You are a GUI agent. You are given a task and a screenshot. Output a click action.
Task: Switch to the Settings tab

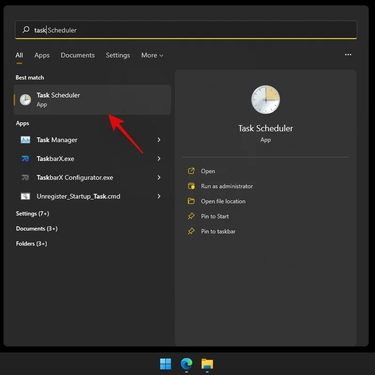pyautogui.click(x=118, y=55)
